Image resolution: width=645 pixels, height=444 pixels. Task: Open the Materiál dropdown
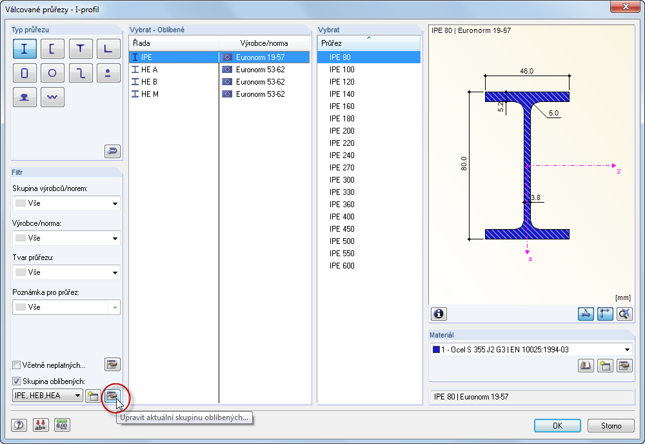[x=531, y=350]
